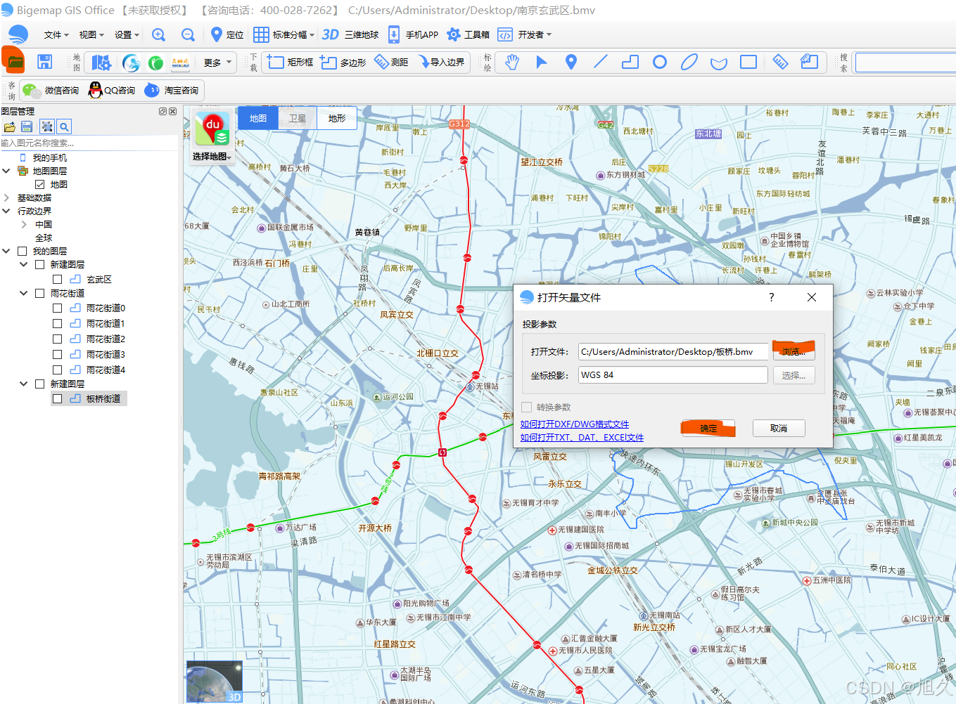
Task: Click the 淘宝咨询 consultation icon
Action: pyautogui.click(x=152, y=90)
